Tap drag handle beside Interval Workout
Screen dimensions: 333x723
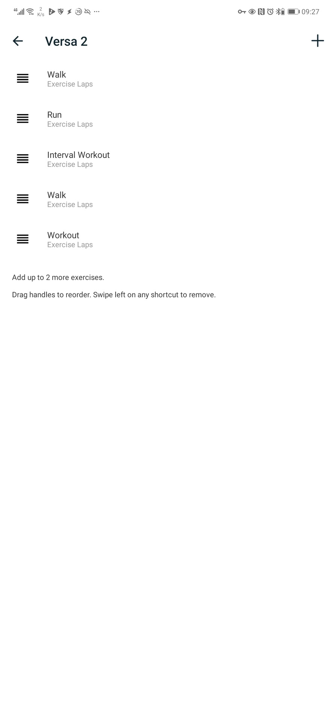coord(23,159)
